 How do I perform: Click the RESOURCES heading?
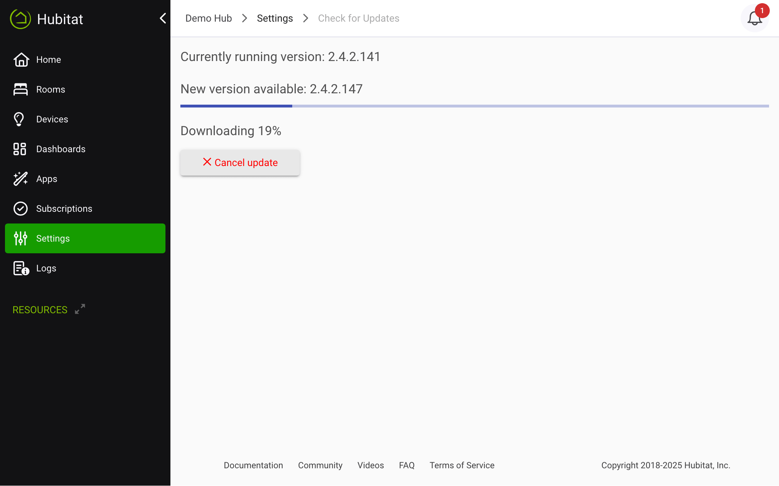point(40,310)
